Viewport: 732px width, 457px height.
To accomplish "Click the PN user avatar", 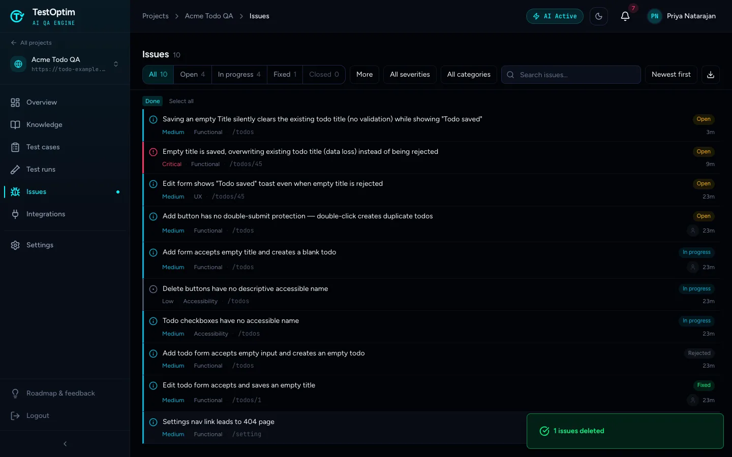I will click(655, 16).
